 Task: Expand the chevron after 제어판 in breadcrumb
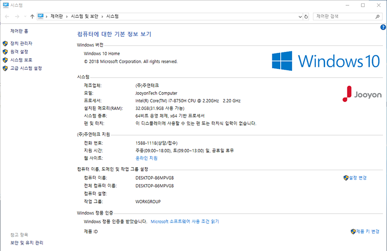(x=66, y=16)
